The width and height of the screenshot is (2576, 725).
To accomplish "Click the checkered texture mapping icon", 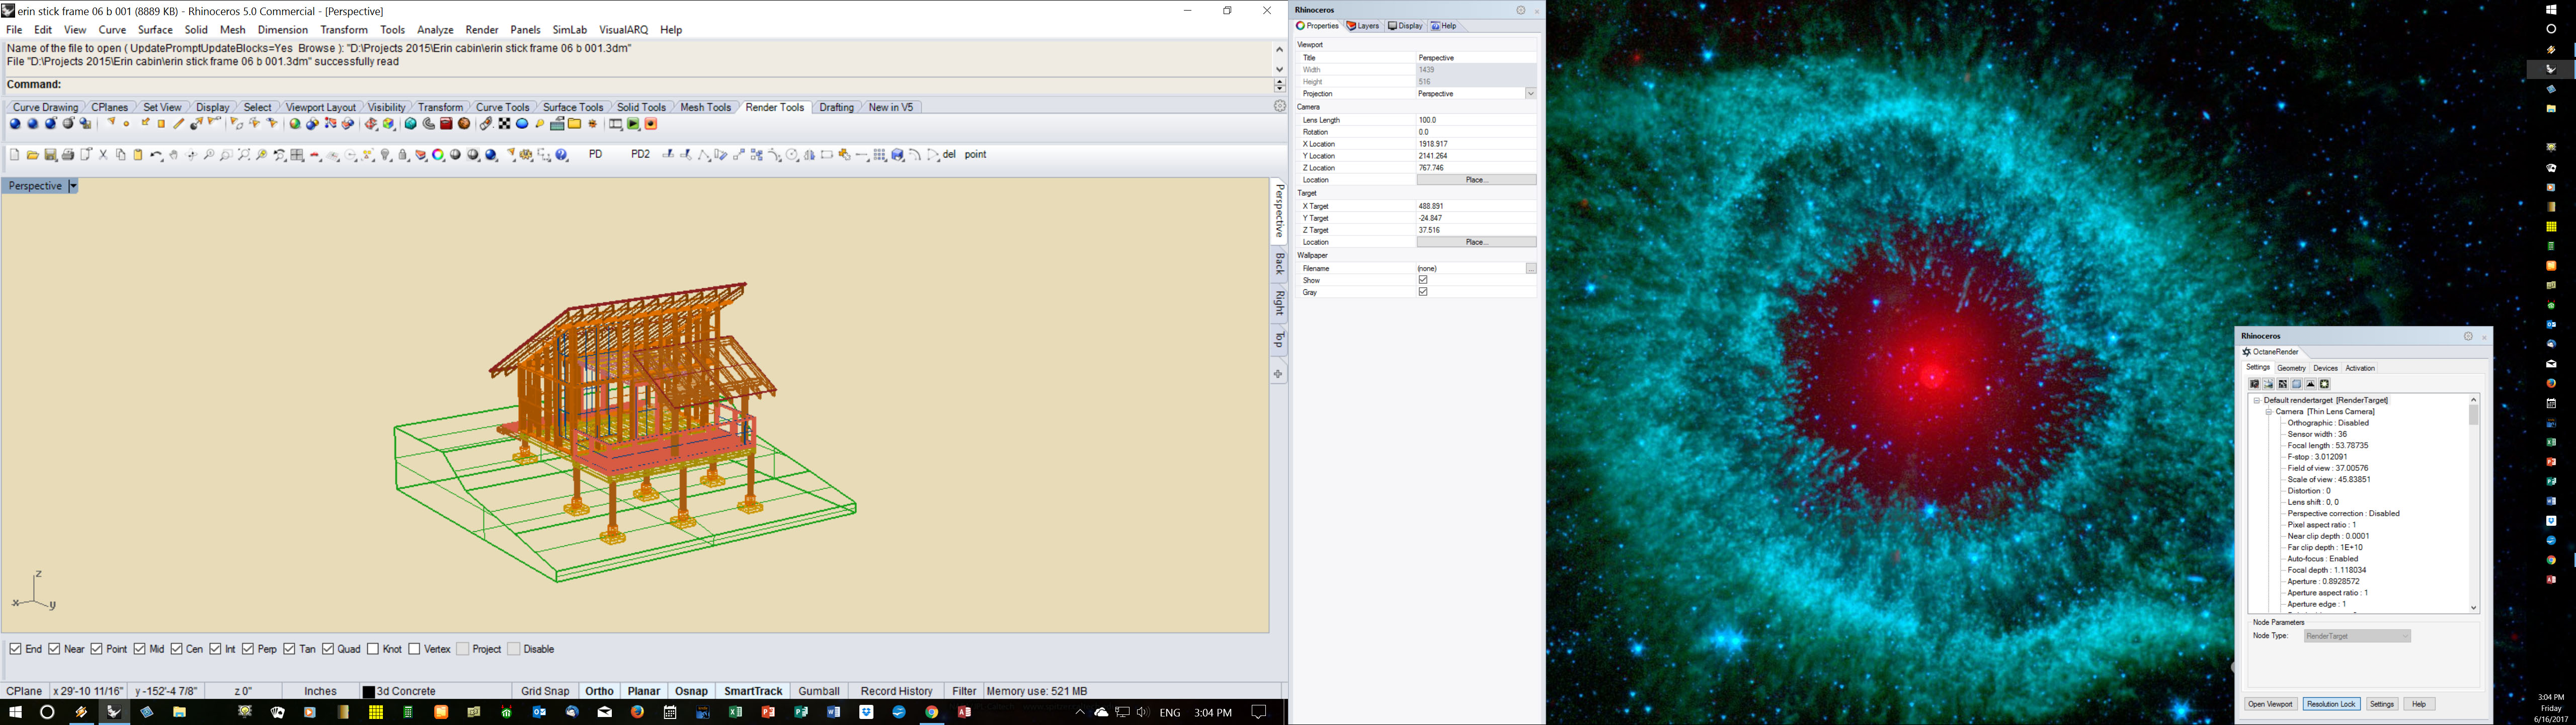I will pos(504,124).
